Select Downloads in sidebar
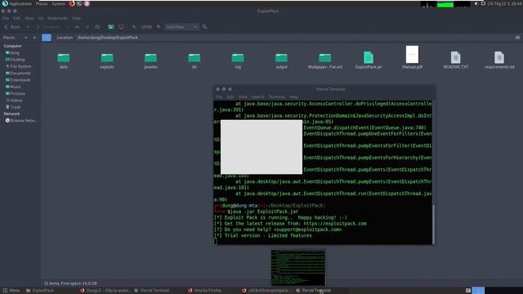The image size is (523, 294). [x=18, y=80]
